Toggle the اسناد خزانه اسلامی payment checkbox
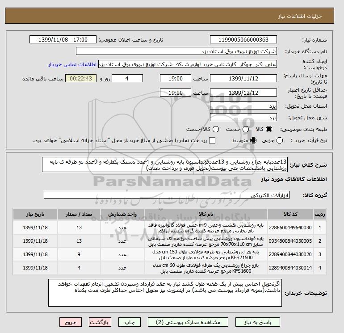344x333 pixels. tap(212, 140)
